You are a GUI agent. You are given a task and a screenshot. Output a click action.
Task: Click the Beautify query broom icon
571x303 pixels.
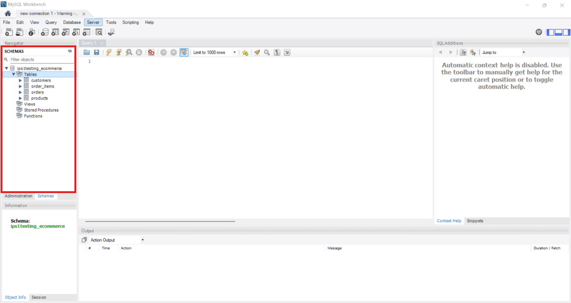(x=257, y=52)
